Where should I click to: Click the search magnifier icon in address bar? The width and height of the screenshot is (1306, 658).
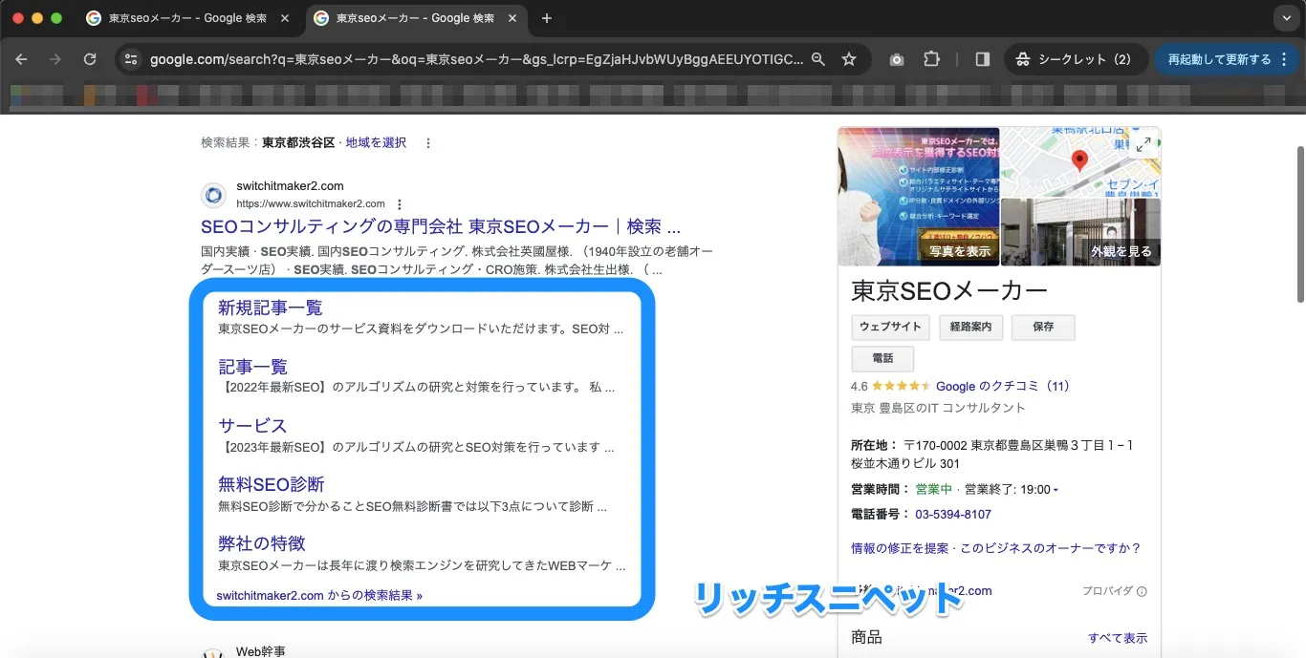[817, 59]
